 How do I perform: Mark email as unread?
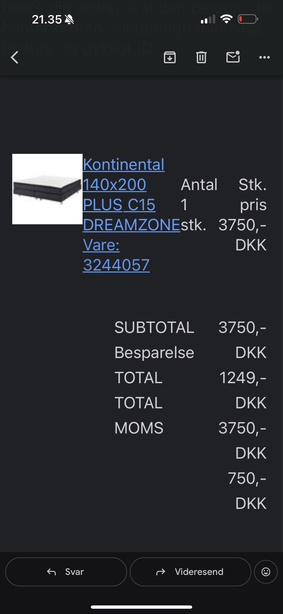[x=233, y=57]
